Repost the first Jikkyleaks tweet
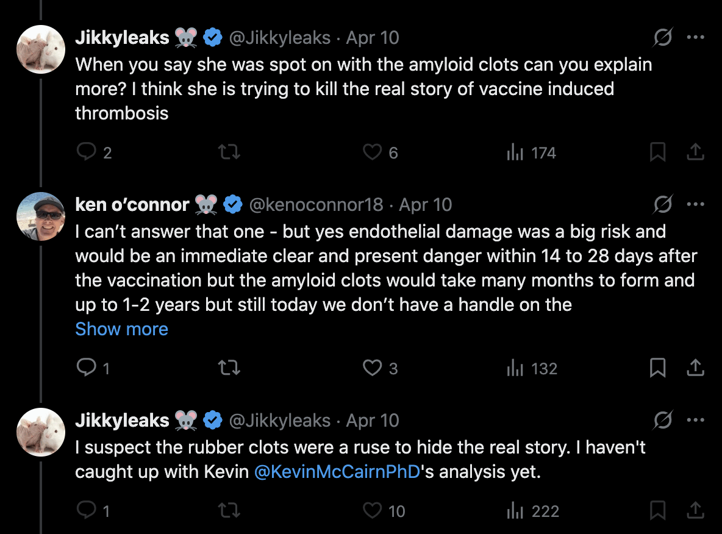This screenshot has width=722, height=534. tap(229, 152)
